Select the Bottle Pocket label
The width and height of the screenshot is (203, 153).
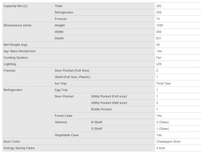point(101,109)
